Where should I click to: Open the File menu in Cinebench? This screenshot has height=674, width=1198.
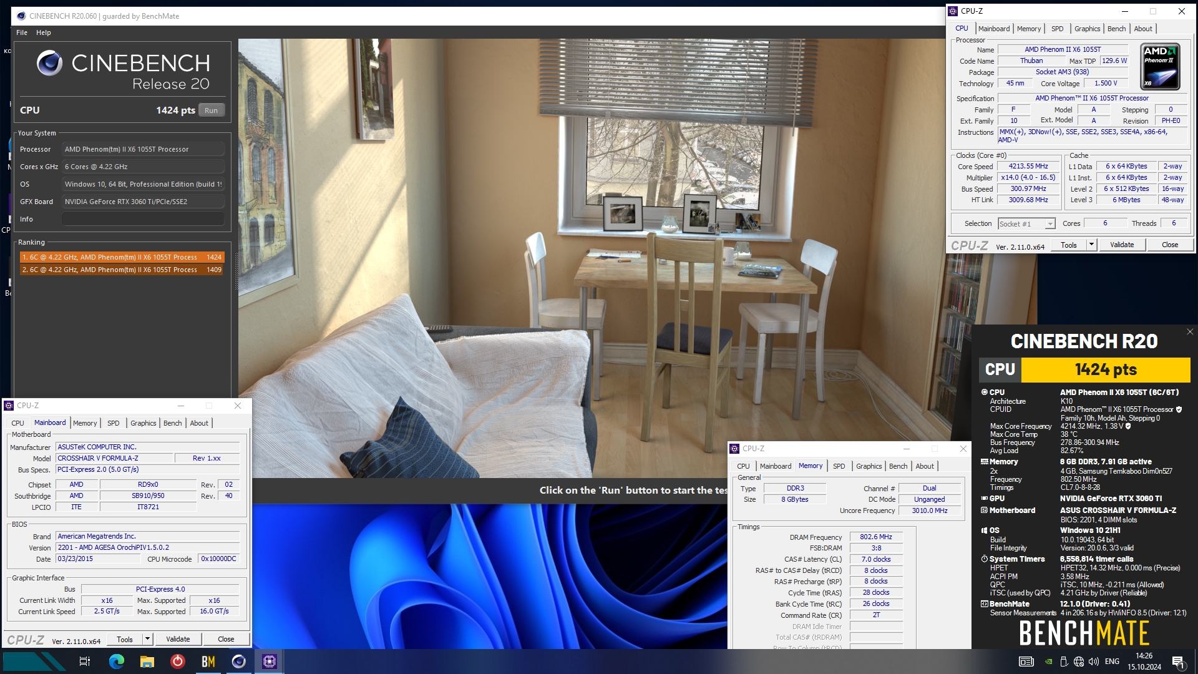[x=22, y=32]
